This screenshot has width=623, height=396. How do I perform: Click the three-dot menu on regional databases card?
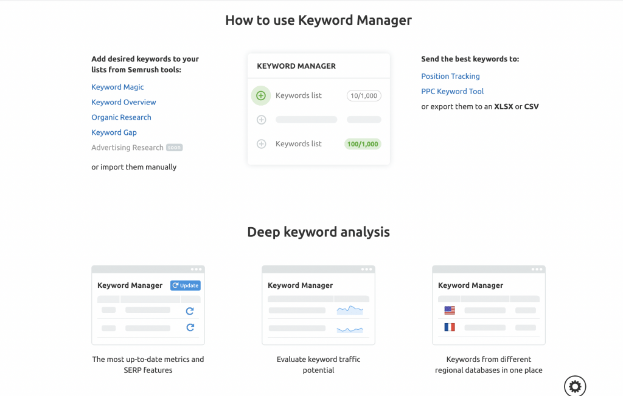point(537,269)
